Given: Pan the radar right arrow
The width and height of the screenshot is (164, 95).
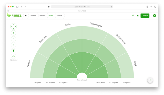Looking at the screenshot, I should pos(15,26).
